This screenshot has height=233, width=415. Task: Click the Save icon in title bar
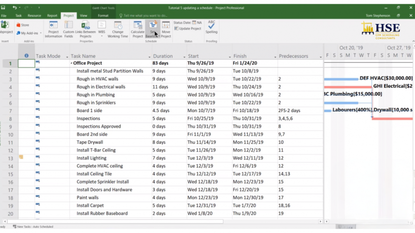point(3,8)
